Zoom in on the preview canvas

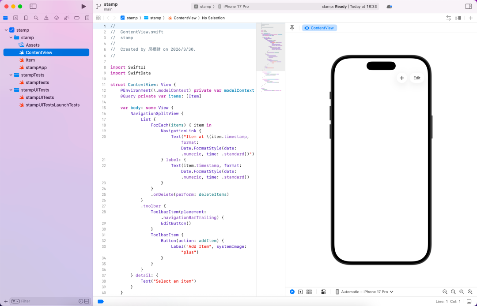[x=470, y=292]
